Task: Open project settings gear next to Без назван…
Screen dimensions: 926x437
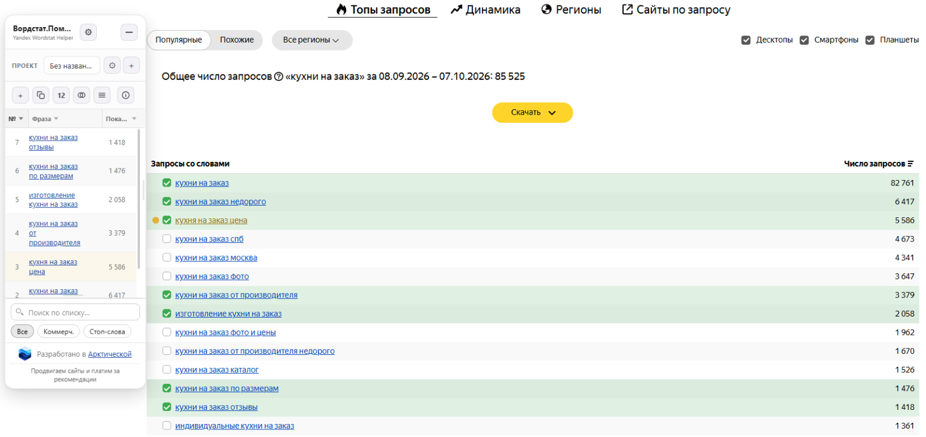Action: point(112,66)
